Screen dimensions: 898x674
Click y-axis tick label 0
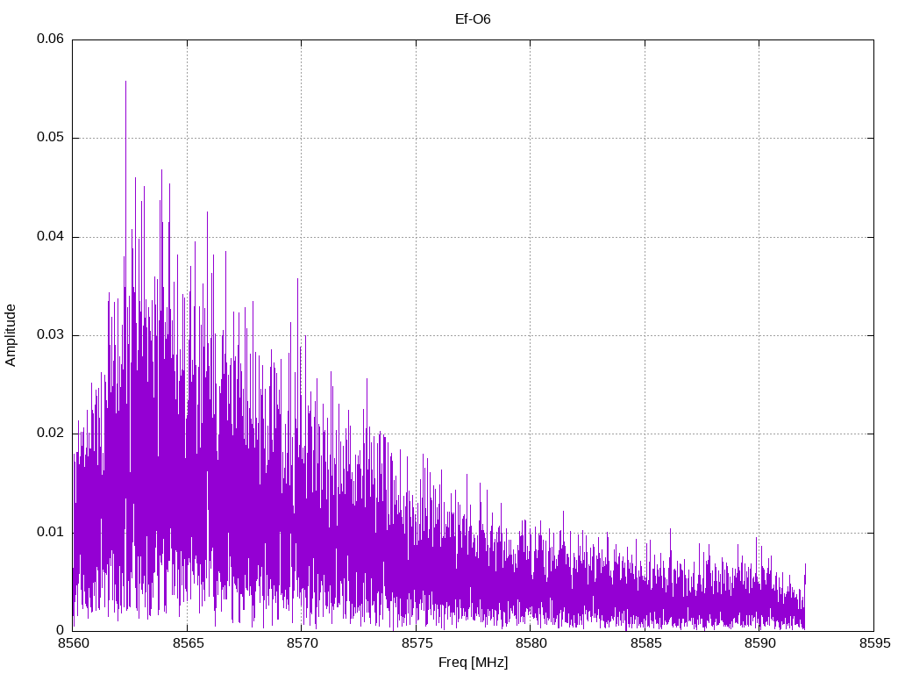(61, 630)
